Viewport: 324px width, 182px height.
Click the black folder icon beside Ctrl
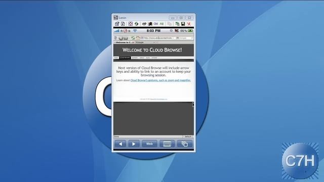point(150,24)
